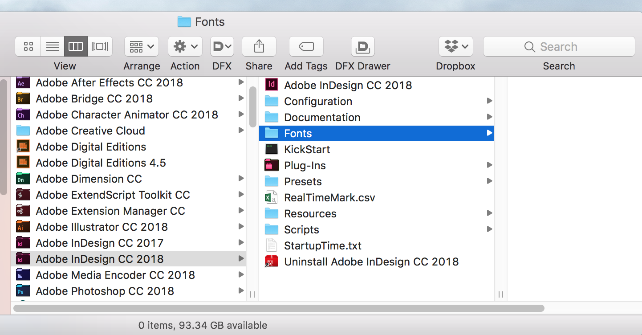Select 'Adobe Dimension CC' name text

coord(89,179)
